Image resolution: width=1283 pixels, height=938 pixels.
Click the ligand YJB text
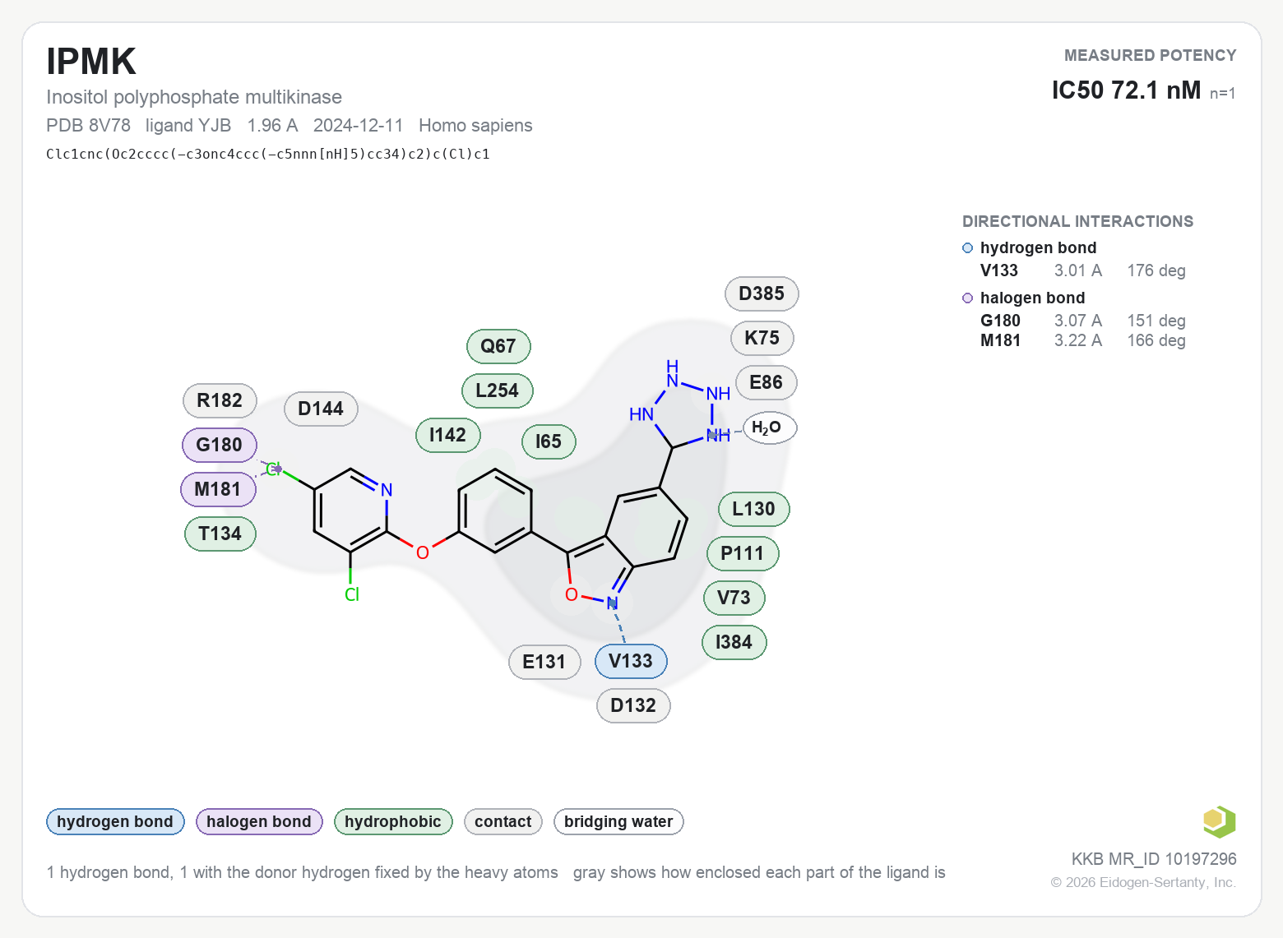[x=188, y=125]
